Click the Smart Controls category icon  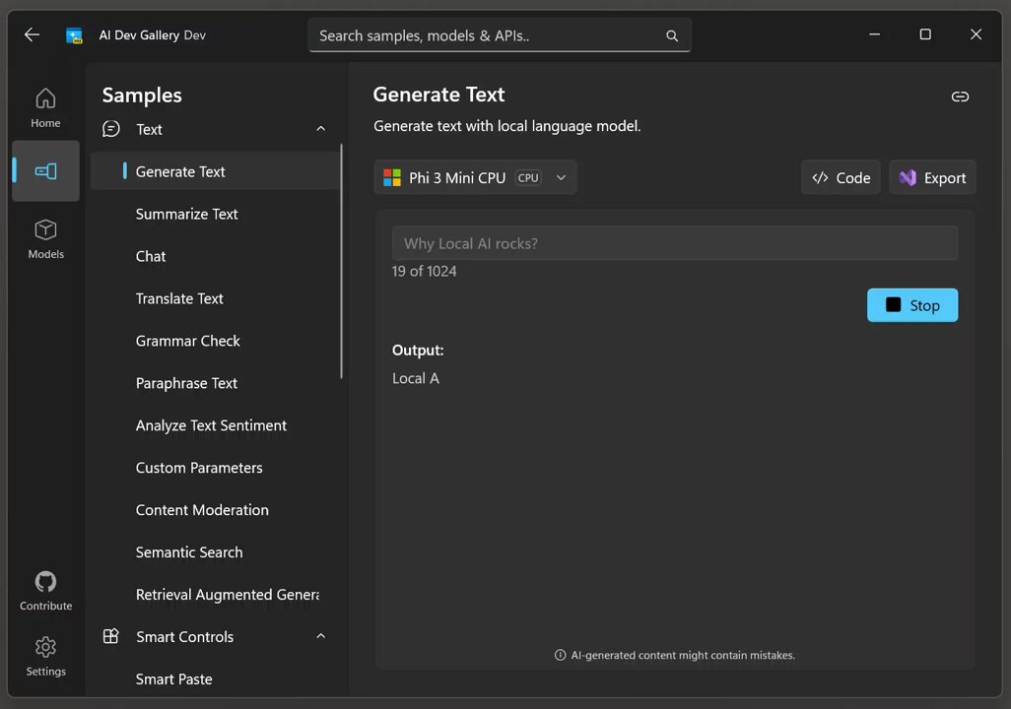point(111,636)
